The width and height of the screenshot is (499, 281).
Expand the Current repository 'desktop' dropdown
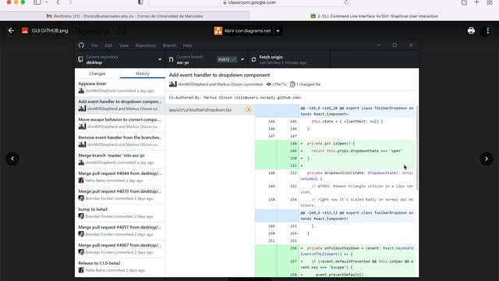coord(120,59)
